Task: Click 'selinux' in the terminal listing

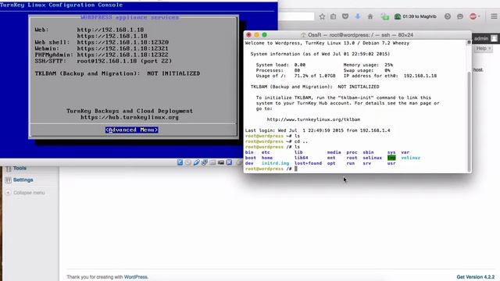Action: [372, 158]
